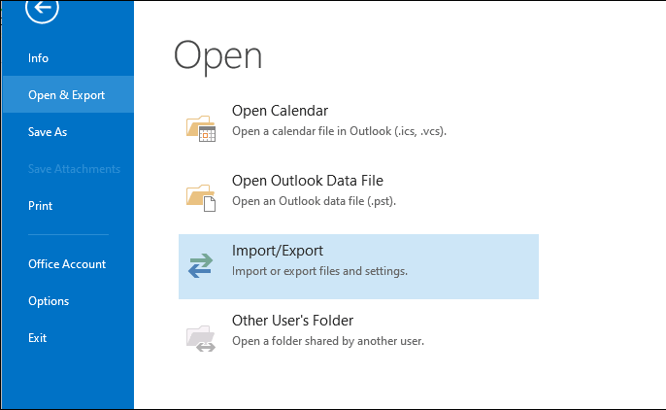Select Open & Export in sidebar
Viewport: 666px width, 410px height.
(x=68, y=94)
